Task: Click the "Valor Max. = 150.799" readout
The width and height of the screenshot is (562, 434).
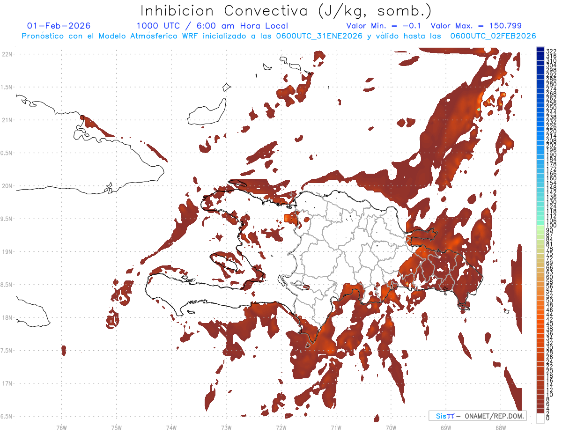Action: pyautogui.click(x=476, y=26)
